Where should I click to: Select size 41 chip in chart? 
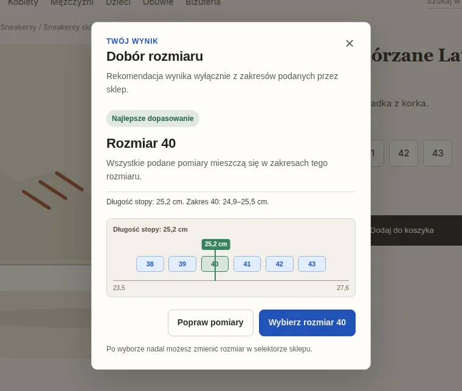pyautogui.click(x=247, y=264)
